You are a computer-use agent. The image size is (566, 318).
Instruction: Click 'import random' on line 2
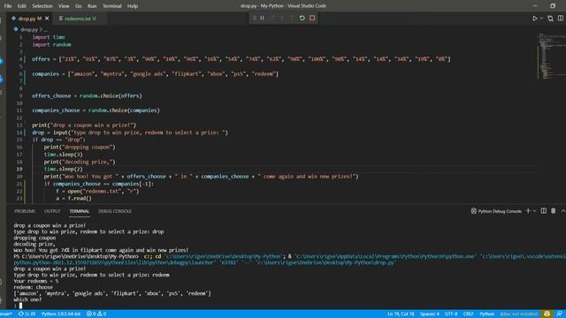pos(51,45)
